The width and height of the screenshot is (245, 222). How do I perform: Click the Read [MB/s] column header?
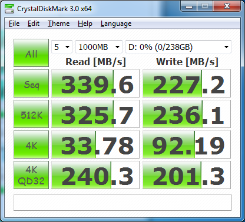click(x=95, y=62)
